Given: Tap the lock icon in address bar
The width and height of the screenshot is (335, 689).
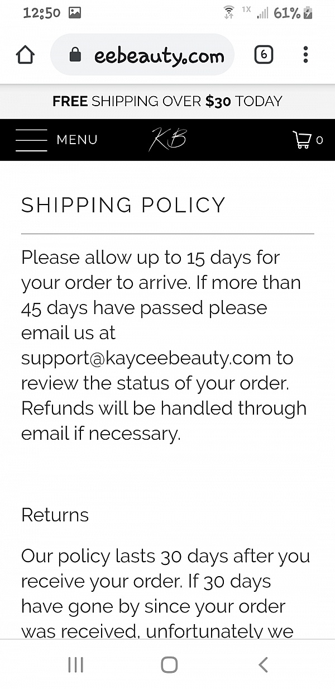Looking at the screenshot, I should 75,55.
